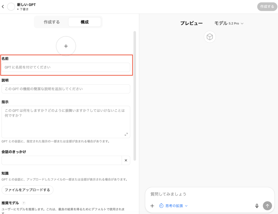Click the 会話のきっかけ text field
This screenshot has height=214, width=278.
coord(62,160)
